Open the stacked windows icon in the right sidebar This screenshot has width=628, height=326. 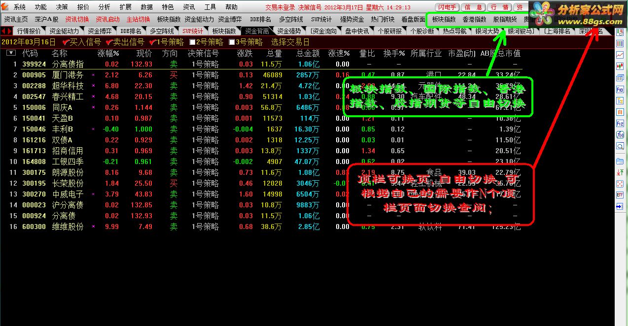point(620,78)
